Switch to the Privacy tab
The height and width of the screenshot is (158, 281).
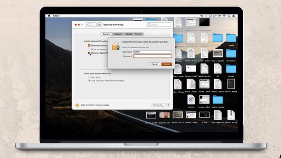pyautogui.click(x=138, y=34)
